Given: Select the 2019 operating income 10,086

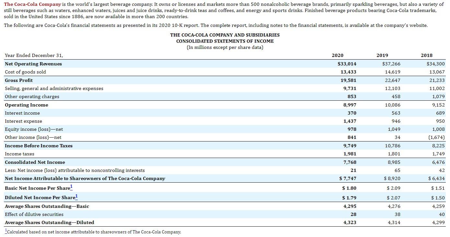Looking at the screenshot, I should click(x=392, y=105).
